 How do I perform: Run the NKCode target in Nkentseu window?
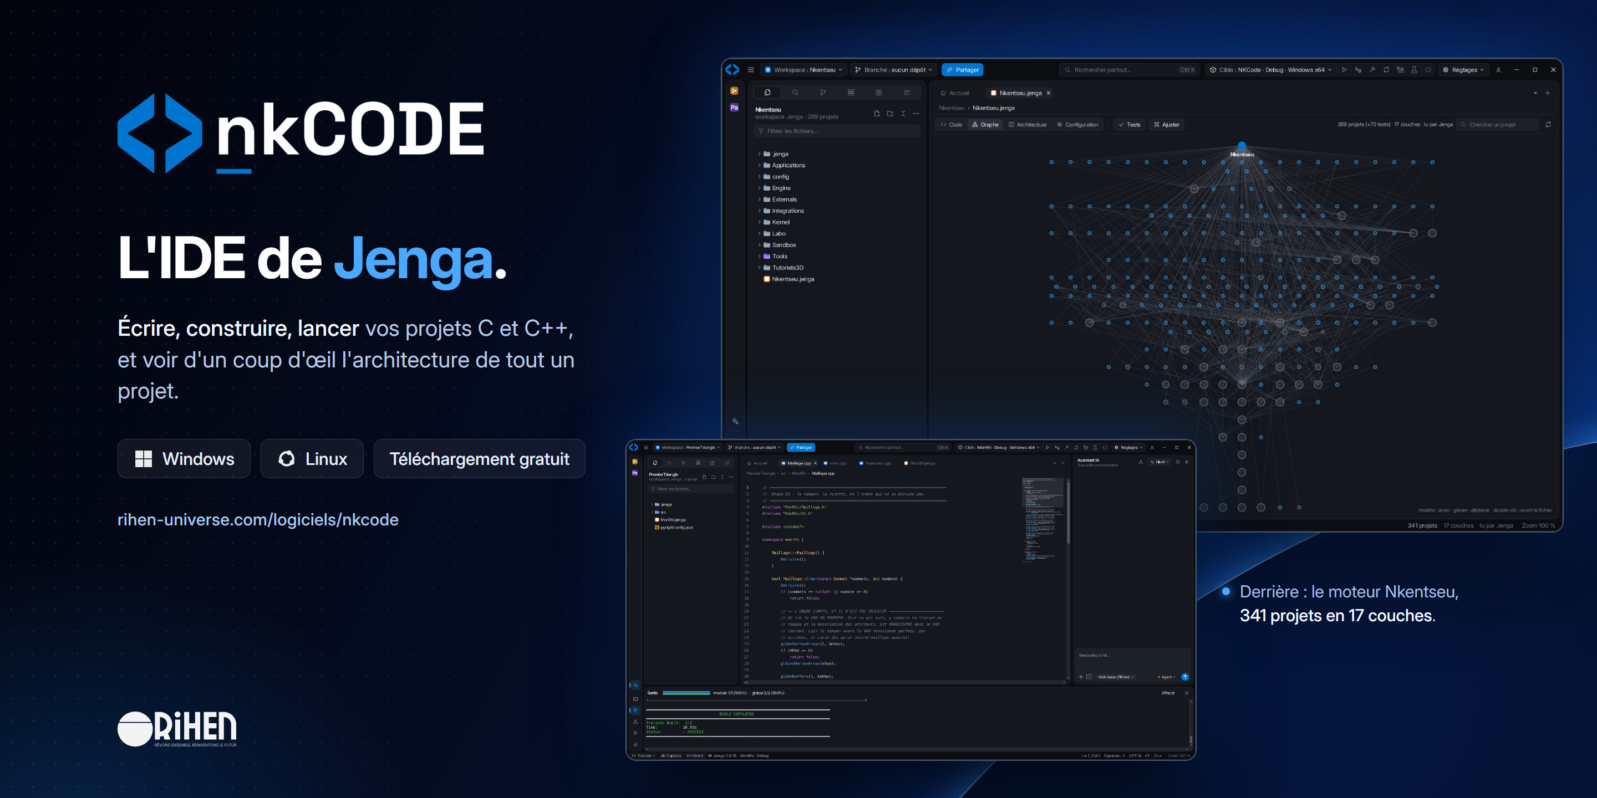[1344, 70]
